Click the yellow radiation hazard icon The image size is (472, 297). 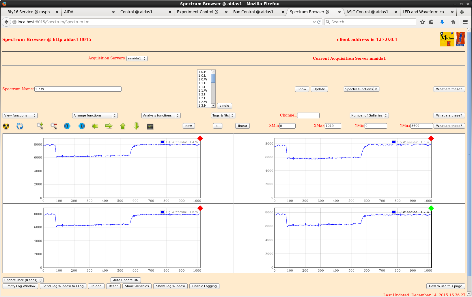(x=6, y=126)
